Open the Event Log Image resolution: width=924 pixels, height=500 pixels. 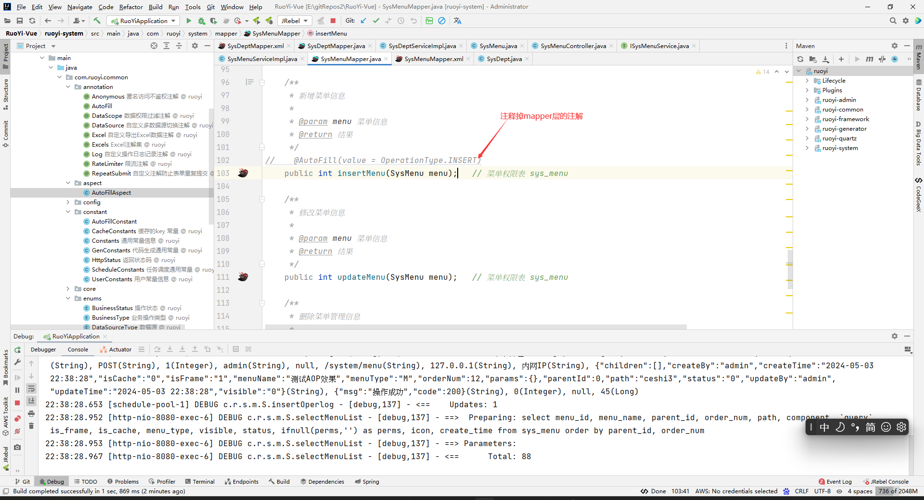[835, 481]
